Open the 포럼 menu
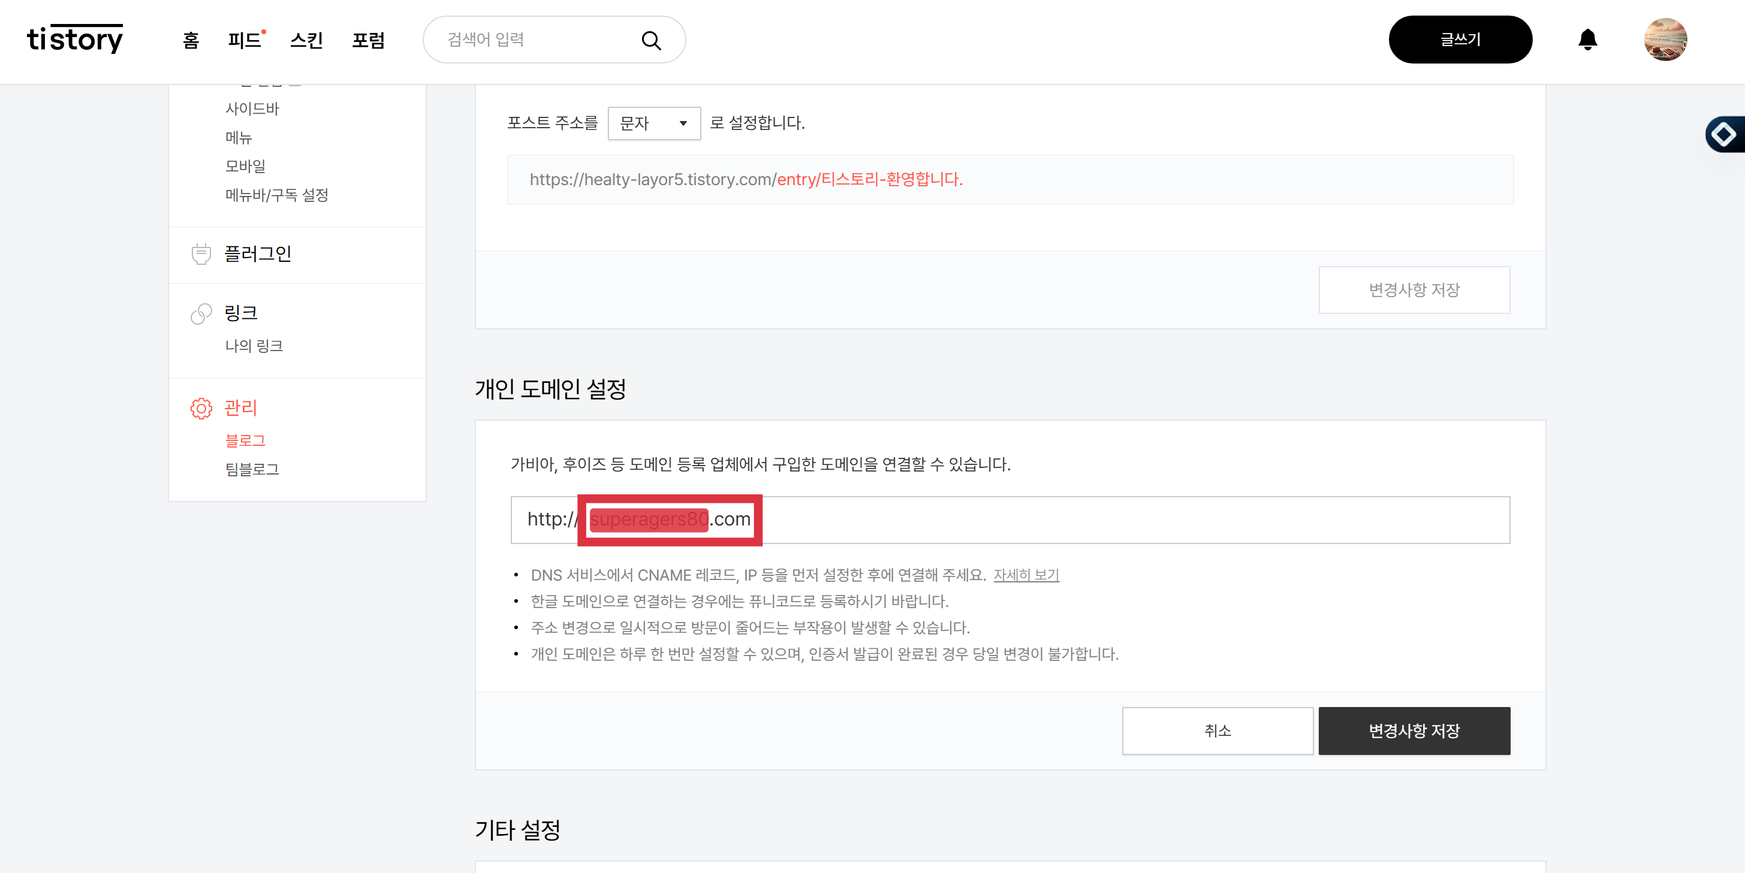 368,40
